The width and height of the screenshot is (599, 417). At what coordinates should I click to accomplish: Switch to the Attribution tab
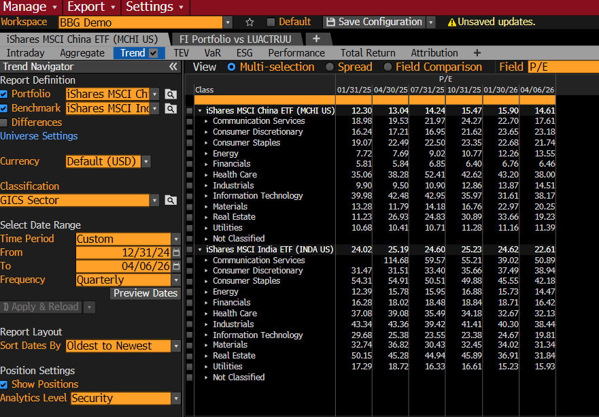click(x=434, y=53)
